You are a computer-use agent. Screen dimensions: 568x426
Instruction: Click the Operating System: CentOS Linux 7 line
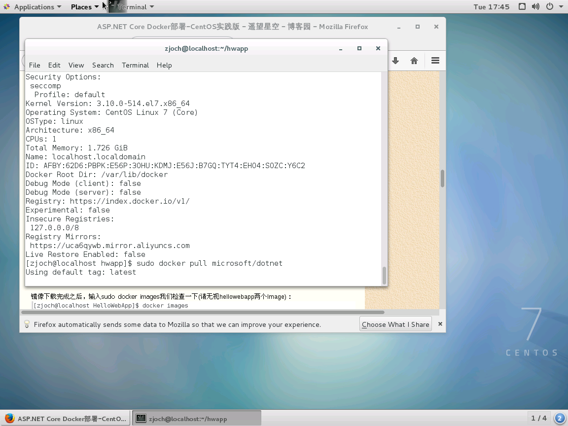pyautogui.click(x=111, y=112)
